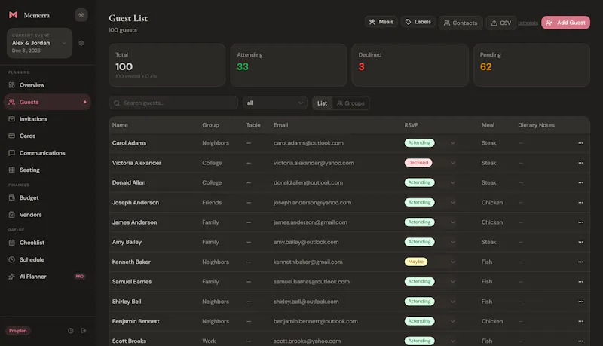Expand RSVP dropdown for Victoria Alexander
The height and width of the screenshot is (346, 603).
click(453, 163)
